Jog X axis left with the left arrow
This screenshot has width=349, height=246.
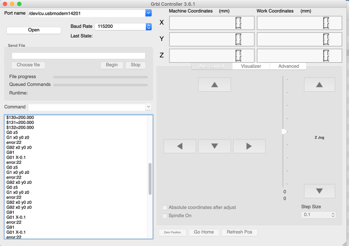tap(180, 146)
